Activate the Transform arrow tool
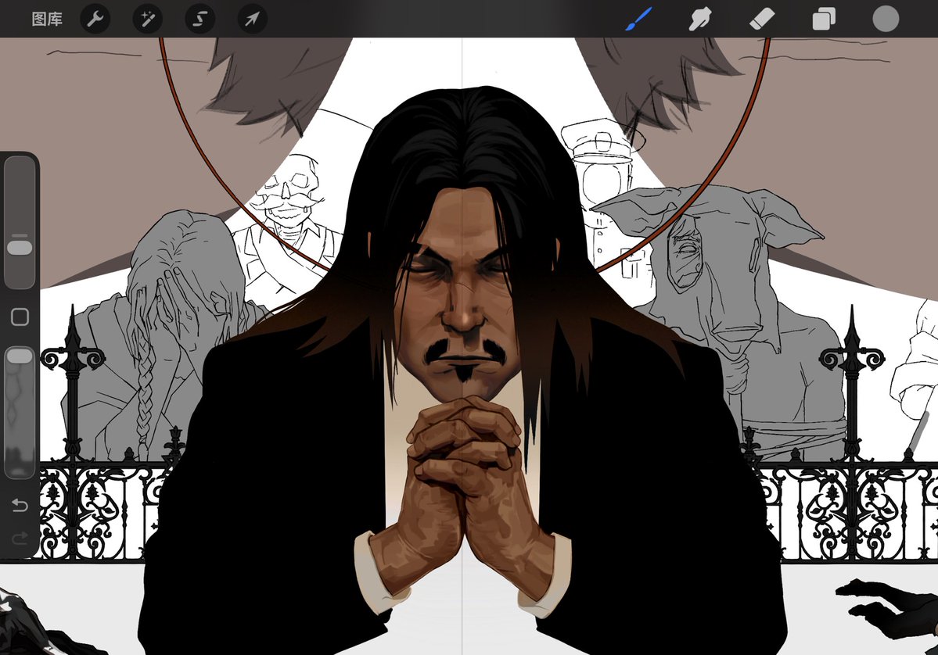The image size is (938, 655). (252, 19)
